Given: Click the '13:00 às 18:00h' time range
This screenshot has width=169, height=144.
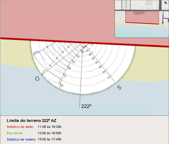Looking at the screenshot, I should [50, 133].
